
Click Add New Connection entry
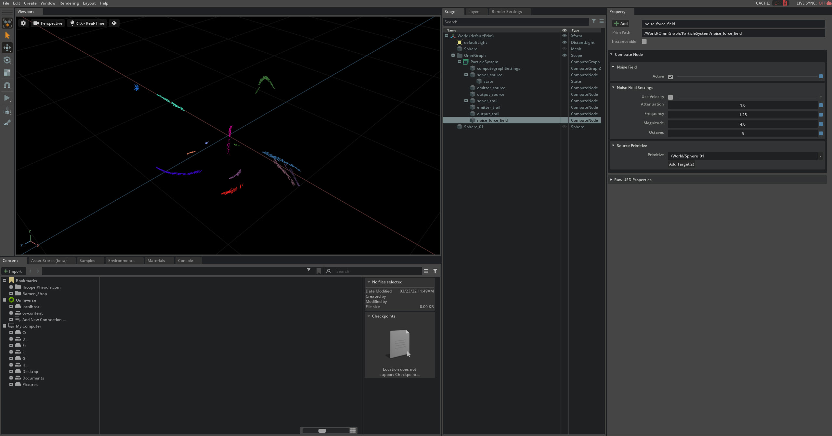44,319
